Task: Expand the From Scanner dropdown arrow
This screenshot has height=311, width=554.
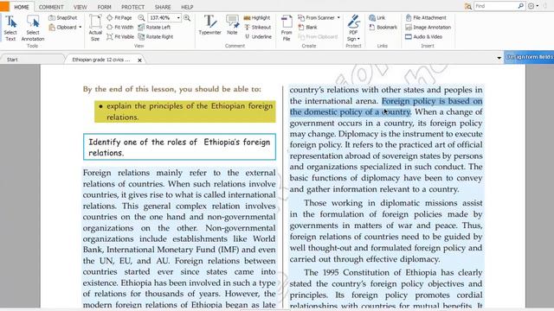Action: tap(338, 17)
